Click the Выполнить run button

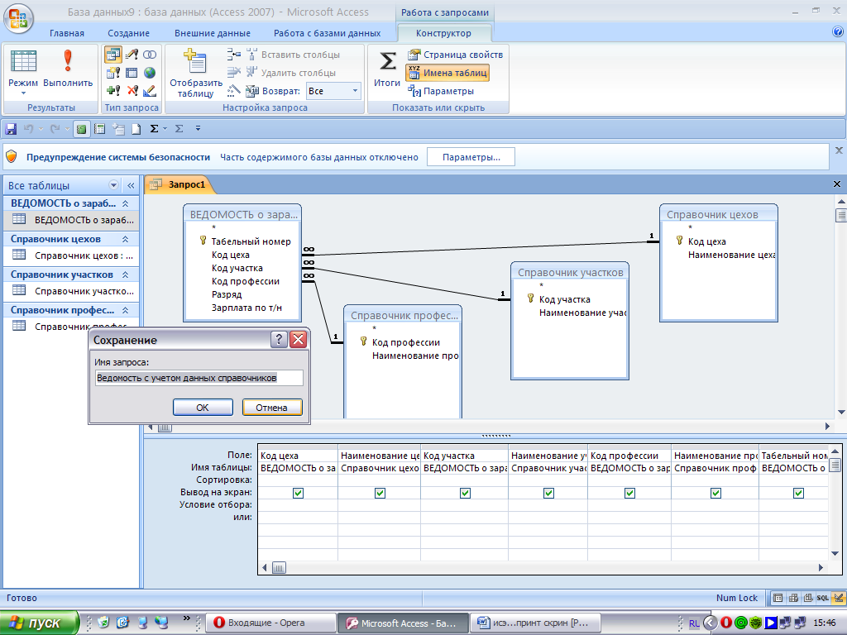[x=68, y=68]
